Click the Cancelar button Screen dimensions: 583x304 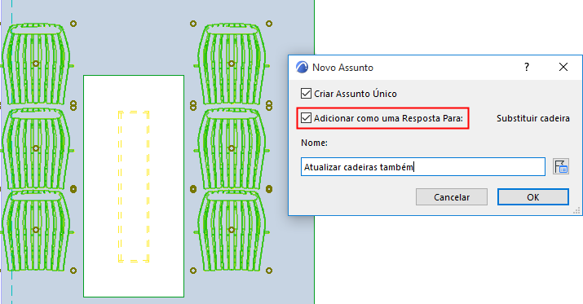[452, 197]
